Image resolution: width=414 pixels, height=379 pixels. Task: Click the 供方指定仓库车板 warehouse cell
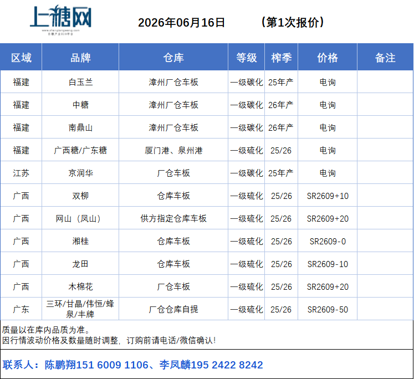(173, 218)
